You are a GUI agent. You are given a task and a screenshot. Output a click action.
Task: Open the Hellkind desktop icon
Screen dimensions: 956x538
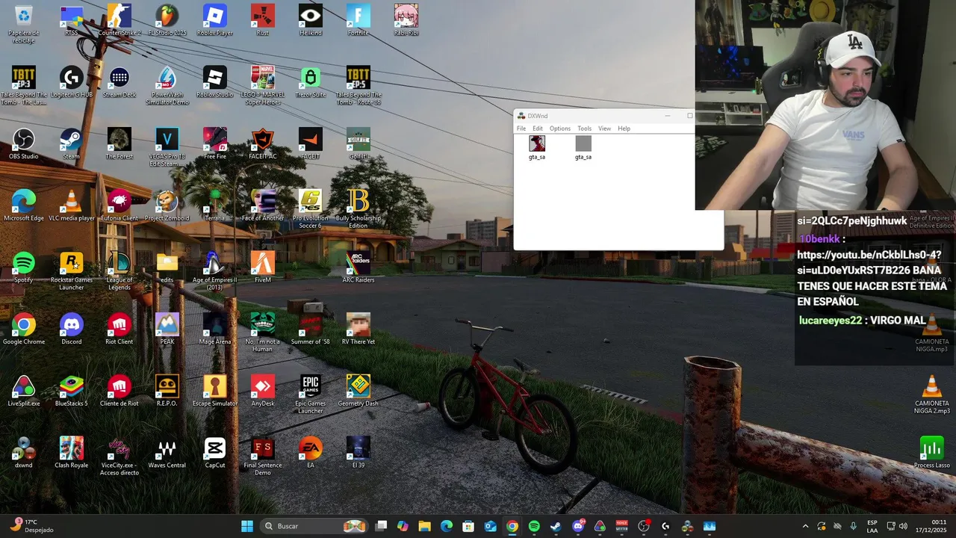coord(311,20)
